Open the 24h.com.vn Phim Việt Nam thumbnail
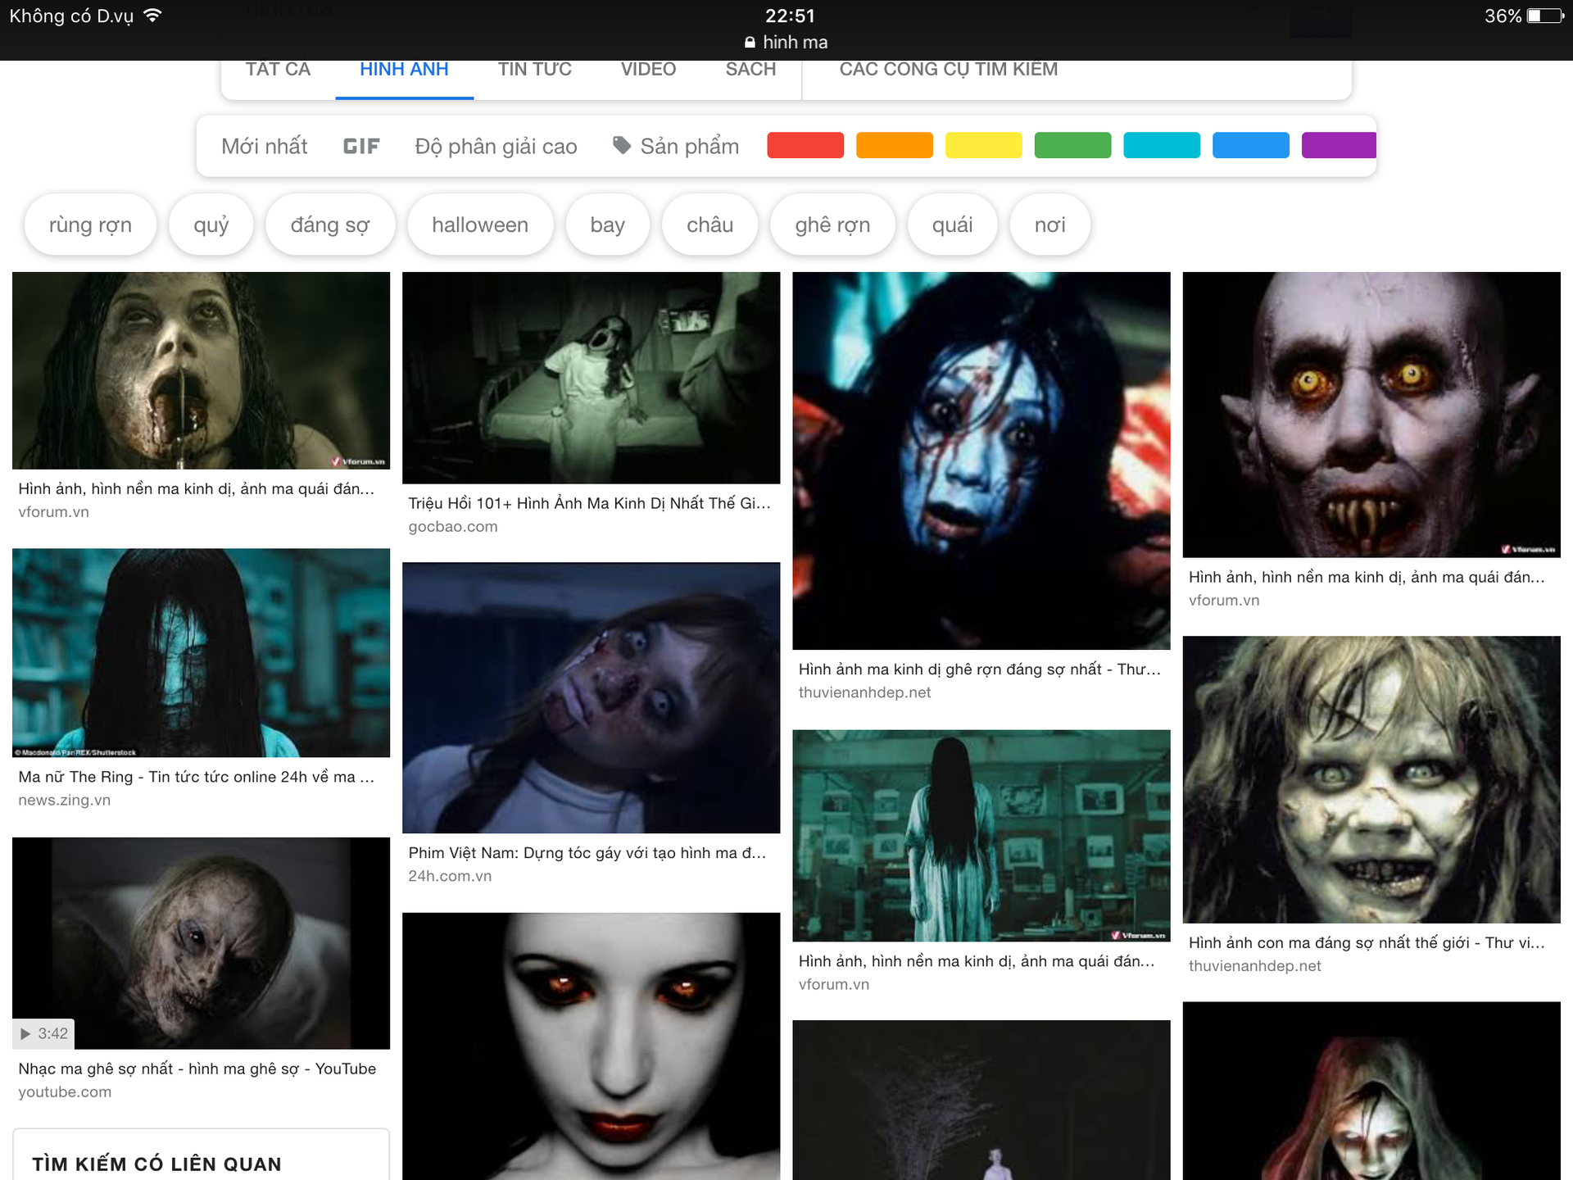The image size is (1573, 1180). 591,697
